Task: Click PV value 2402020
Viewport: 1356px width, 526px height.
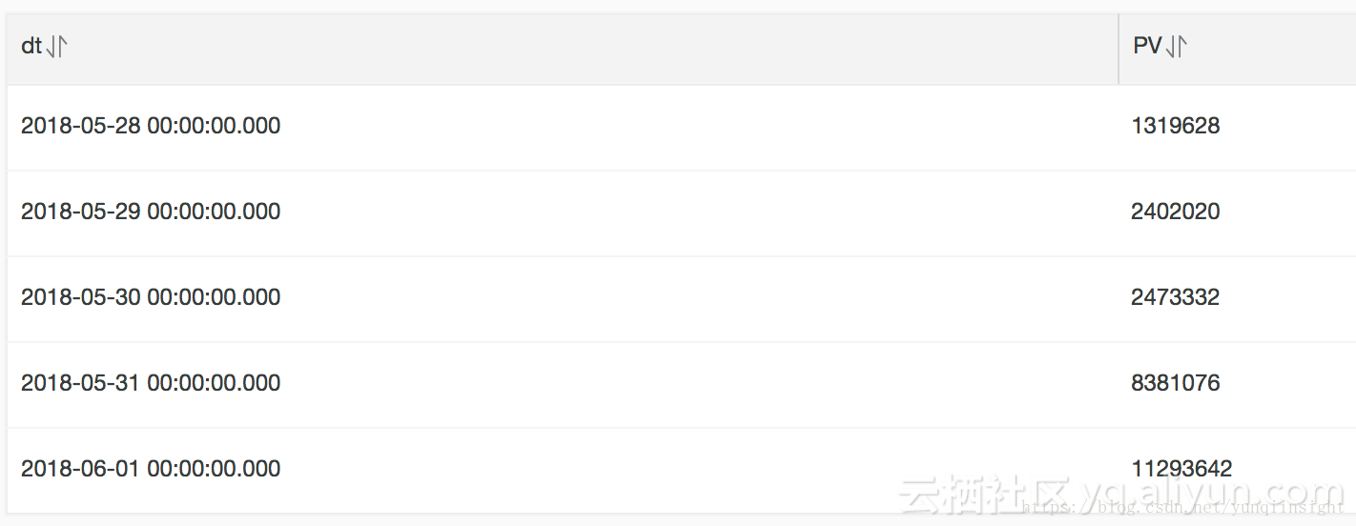Action: 1175,212
